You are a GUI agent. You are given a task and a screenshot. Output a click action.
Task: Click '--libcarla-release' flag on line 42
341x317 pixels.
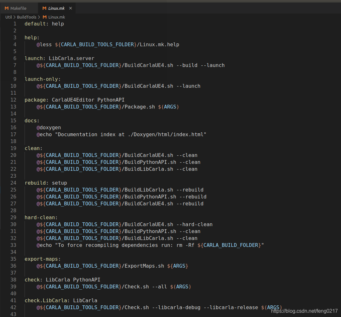click(231, 308)
